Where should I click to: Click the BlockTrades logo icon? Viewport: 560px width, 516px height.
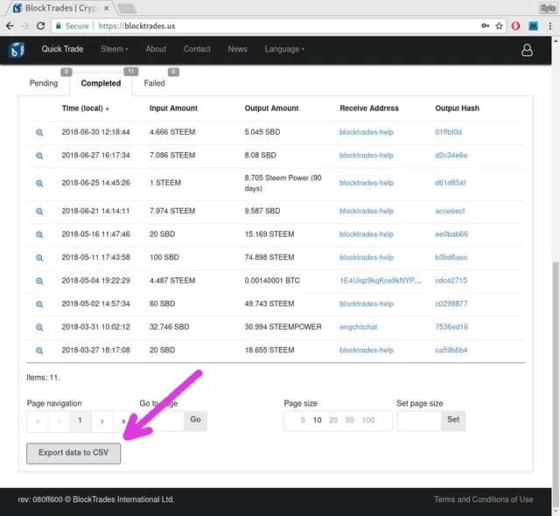pyautogui.click(x=17, y=50)
